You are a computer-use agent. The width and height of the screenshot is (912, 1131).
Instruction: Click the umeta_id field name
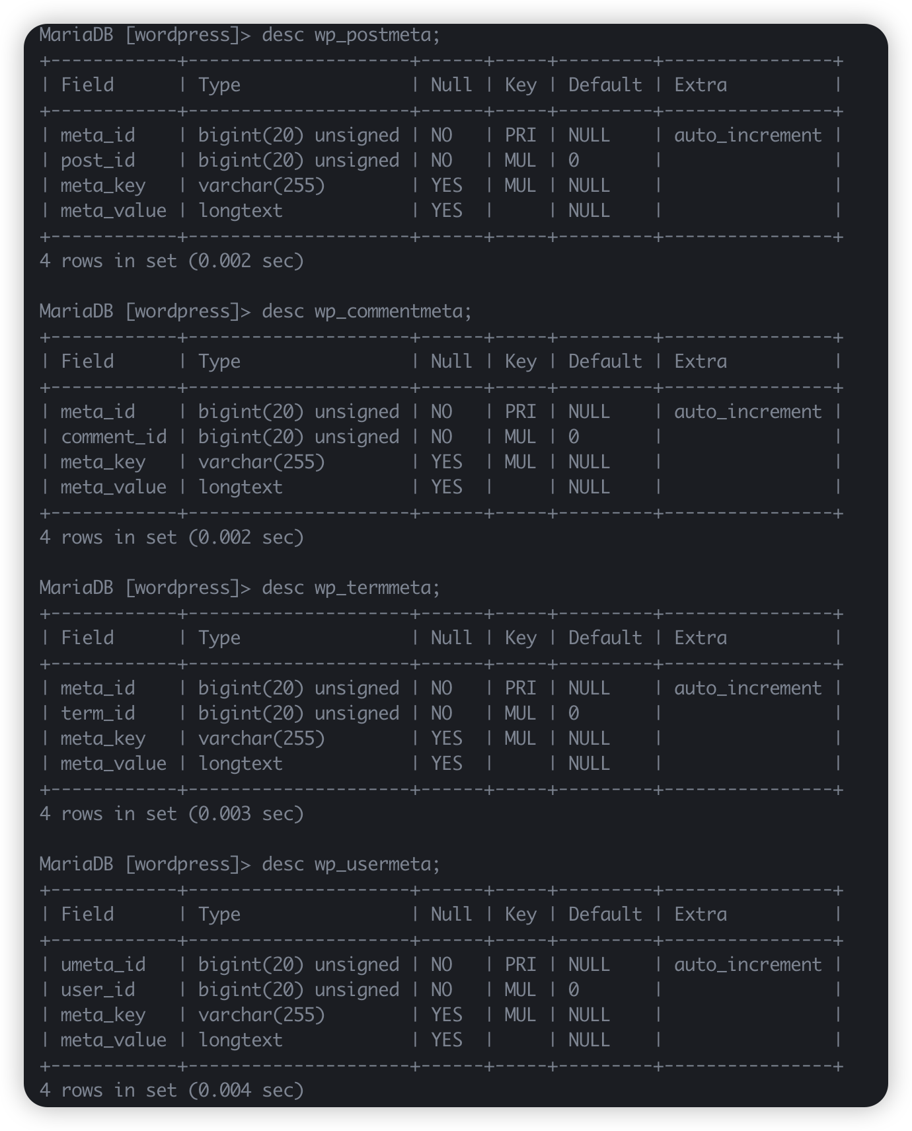click(x=103, y=965)
